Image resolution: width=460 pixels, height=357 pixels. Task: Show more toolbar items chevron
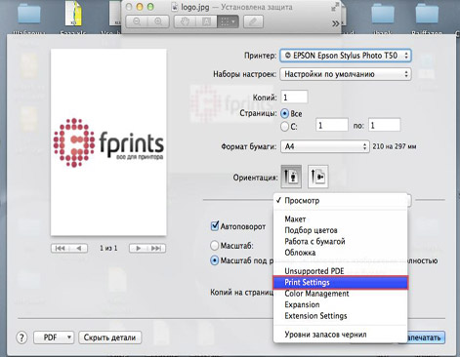point(335,23)
